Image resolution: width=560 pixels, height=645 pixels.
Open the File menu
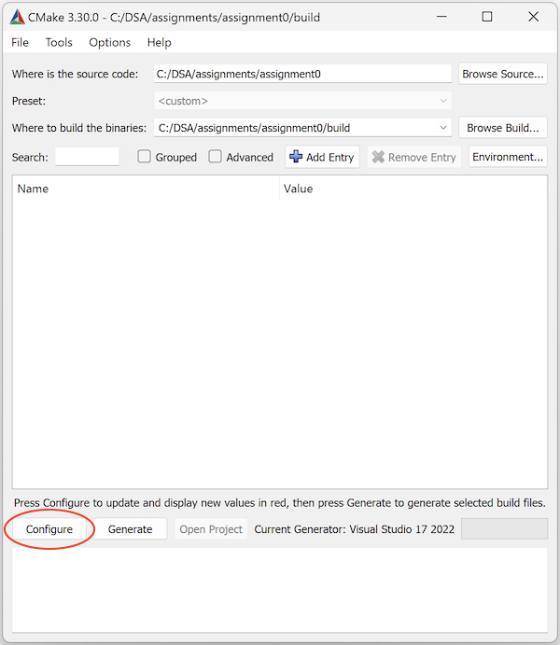(20, 42)
